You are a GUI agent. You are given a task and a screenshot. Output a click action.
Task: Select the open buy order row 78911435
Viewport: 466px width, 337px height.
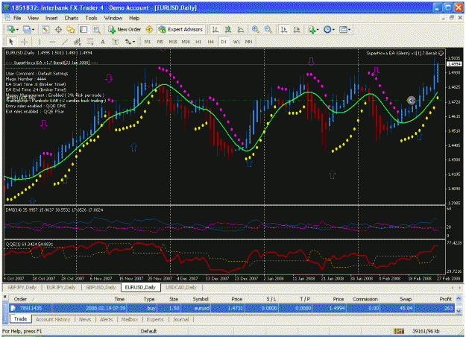(232, 308)
